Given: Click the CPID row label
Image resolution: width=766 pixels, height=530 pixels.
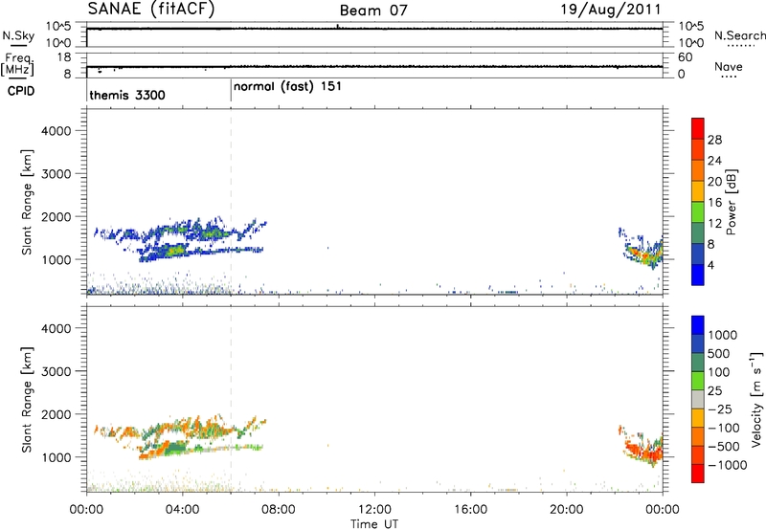Looking at the screenshot, I should point(20,91).
